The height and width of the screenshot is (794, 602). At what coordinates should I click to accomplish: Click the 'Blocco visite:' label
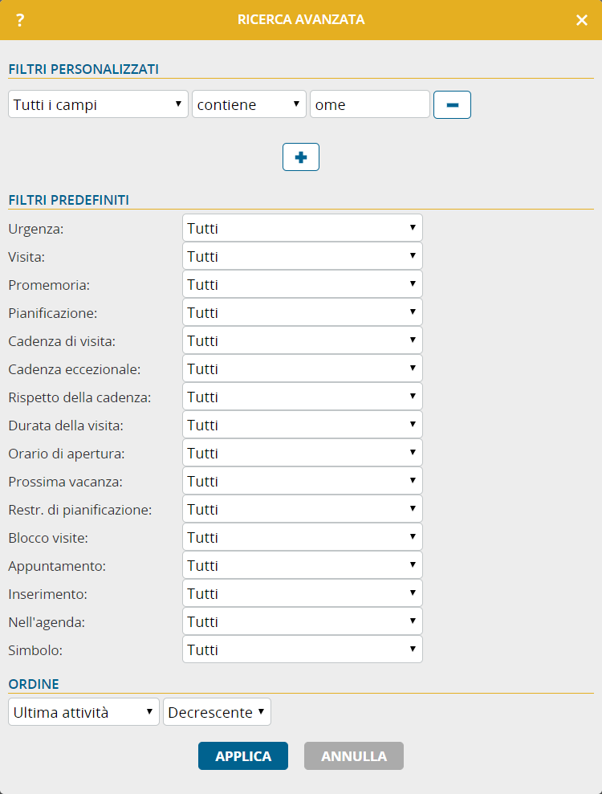click(x=48, y=538)
